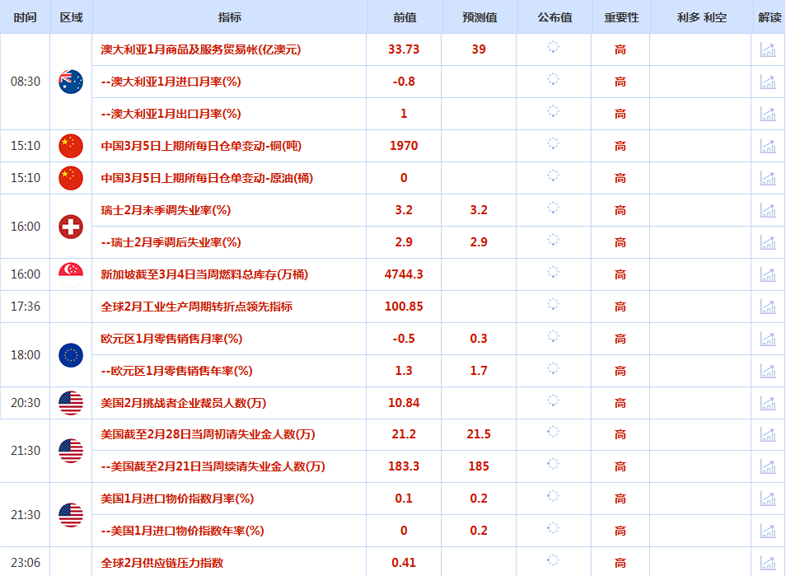The width and height of the screenshot is (786, 576).
Task: Open 中国3月5日上期所每日仓单变动-铜 link
Action: pyautogui.click(x=200, y=146)
